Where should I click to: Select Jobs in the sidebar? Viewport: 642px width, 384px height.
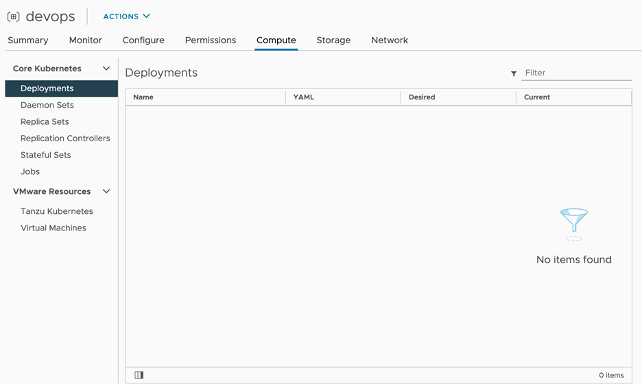coord(30,171)
